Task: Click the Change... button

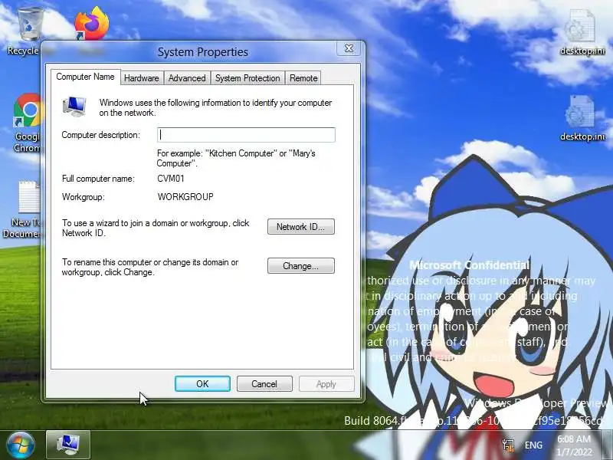Action: pyautogui.click(x=300, y=266)
